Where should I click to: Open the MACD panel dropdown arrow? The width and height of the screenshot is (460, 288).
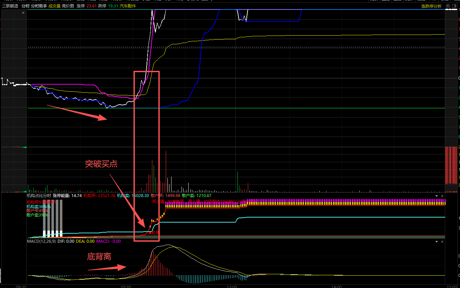(436, 241)
